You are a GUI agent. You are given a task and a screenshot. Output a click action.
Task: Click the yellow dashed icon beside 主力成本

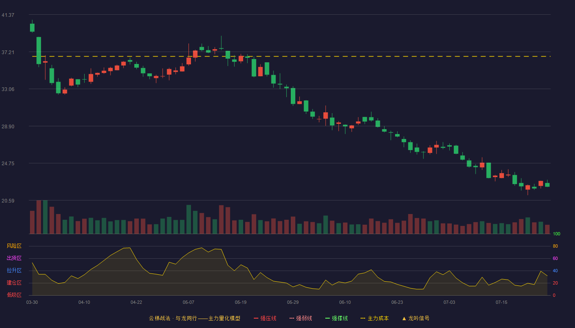363,318
